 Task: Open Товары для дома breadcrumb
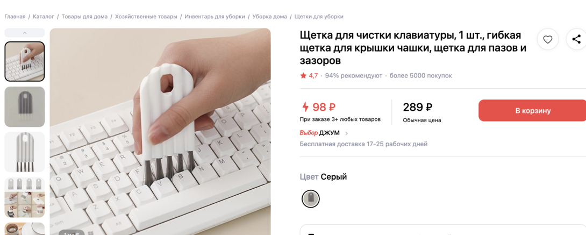(x=84, y=17)
